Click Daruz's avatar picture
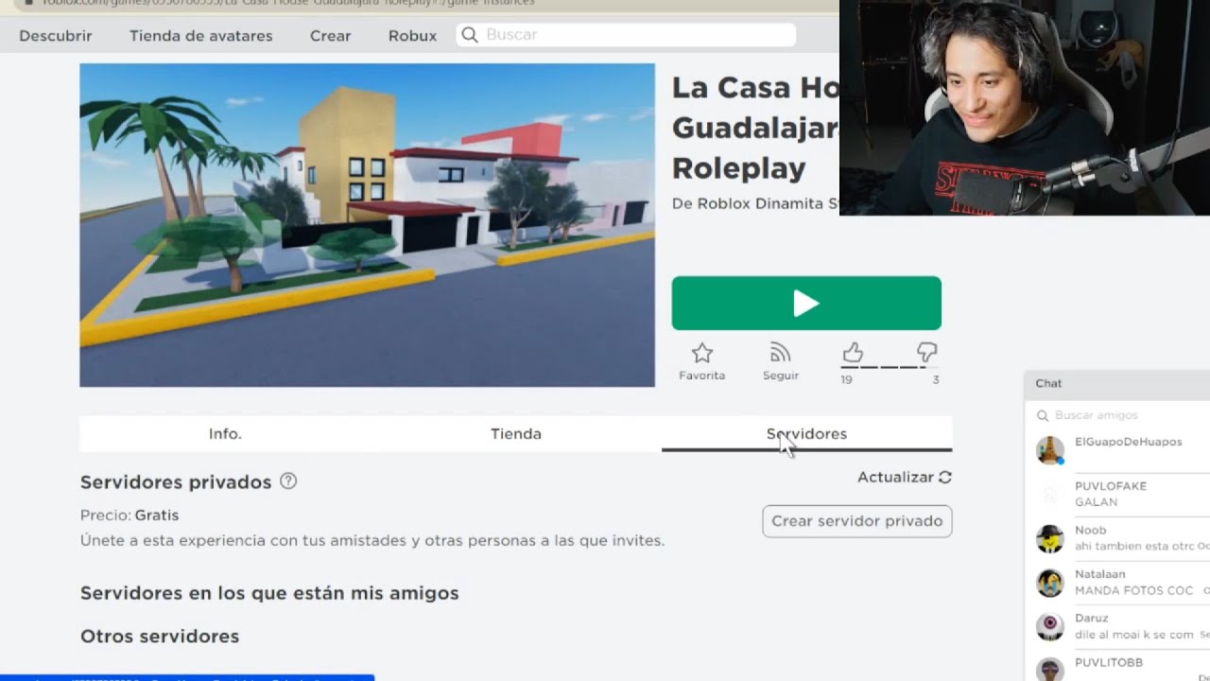 click(x=1050, y=627)
